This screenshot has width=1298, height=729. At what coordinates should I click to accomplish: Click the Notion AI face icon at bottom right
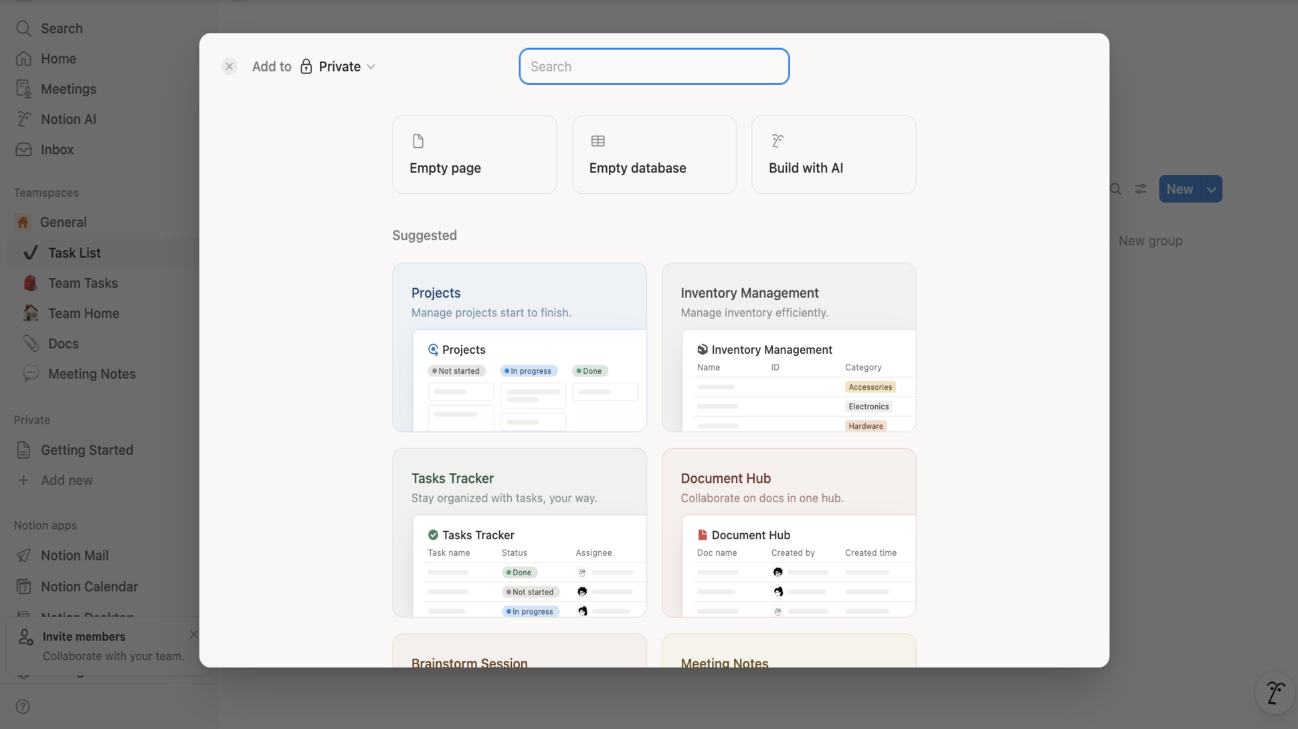[1274, 693]
